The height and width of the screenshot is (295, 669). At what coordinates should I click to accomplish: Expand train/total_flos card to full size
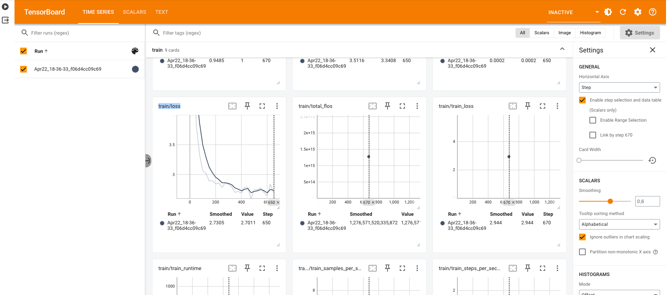coord(402,106)
